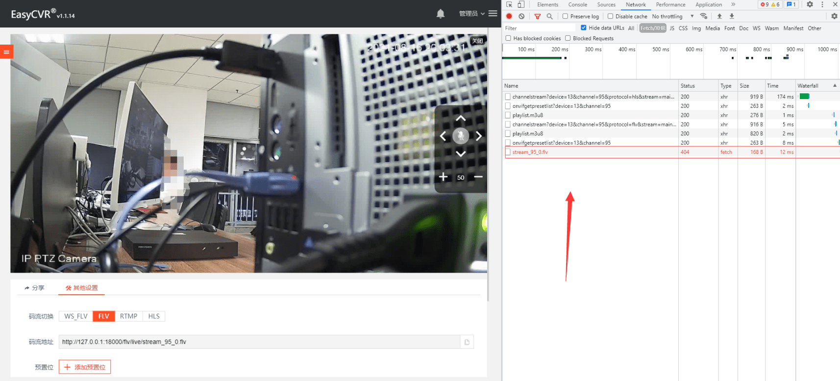Select the failed stream_95_0.flv request
Viewport: 840px width, 381px height.
530,152
